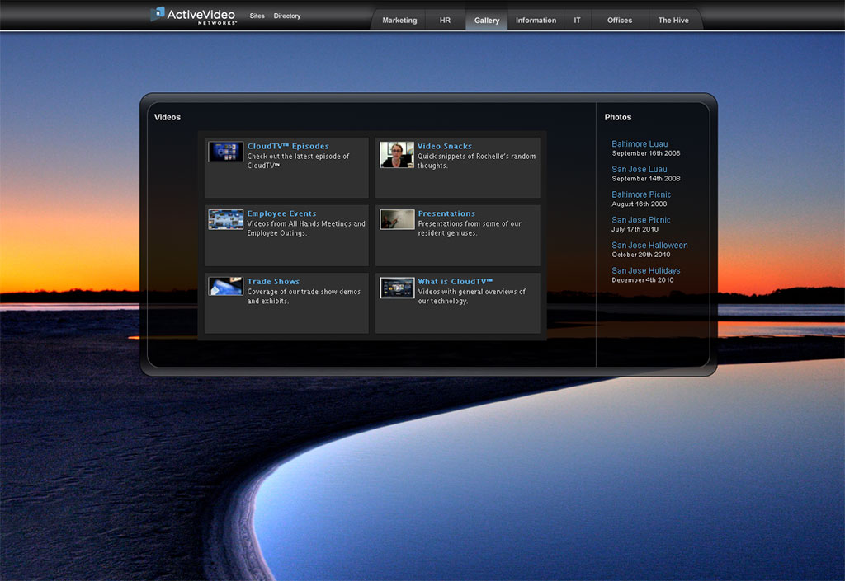The image size is (845, 581).
Task: Click the CloudTV Episodes thumbnail
Action: pyautogui.click(x=226, y=152)
